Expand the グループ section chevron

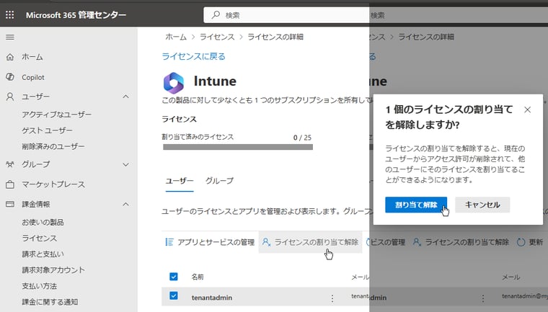coord(125,164)
